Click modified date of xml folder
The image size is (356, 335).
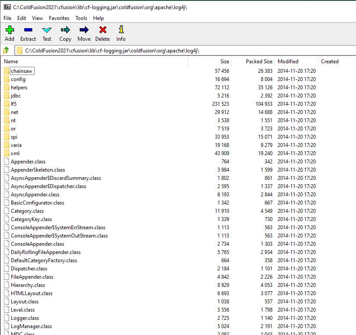click(297, 153)
